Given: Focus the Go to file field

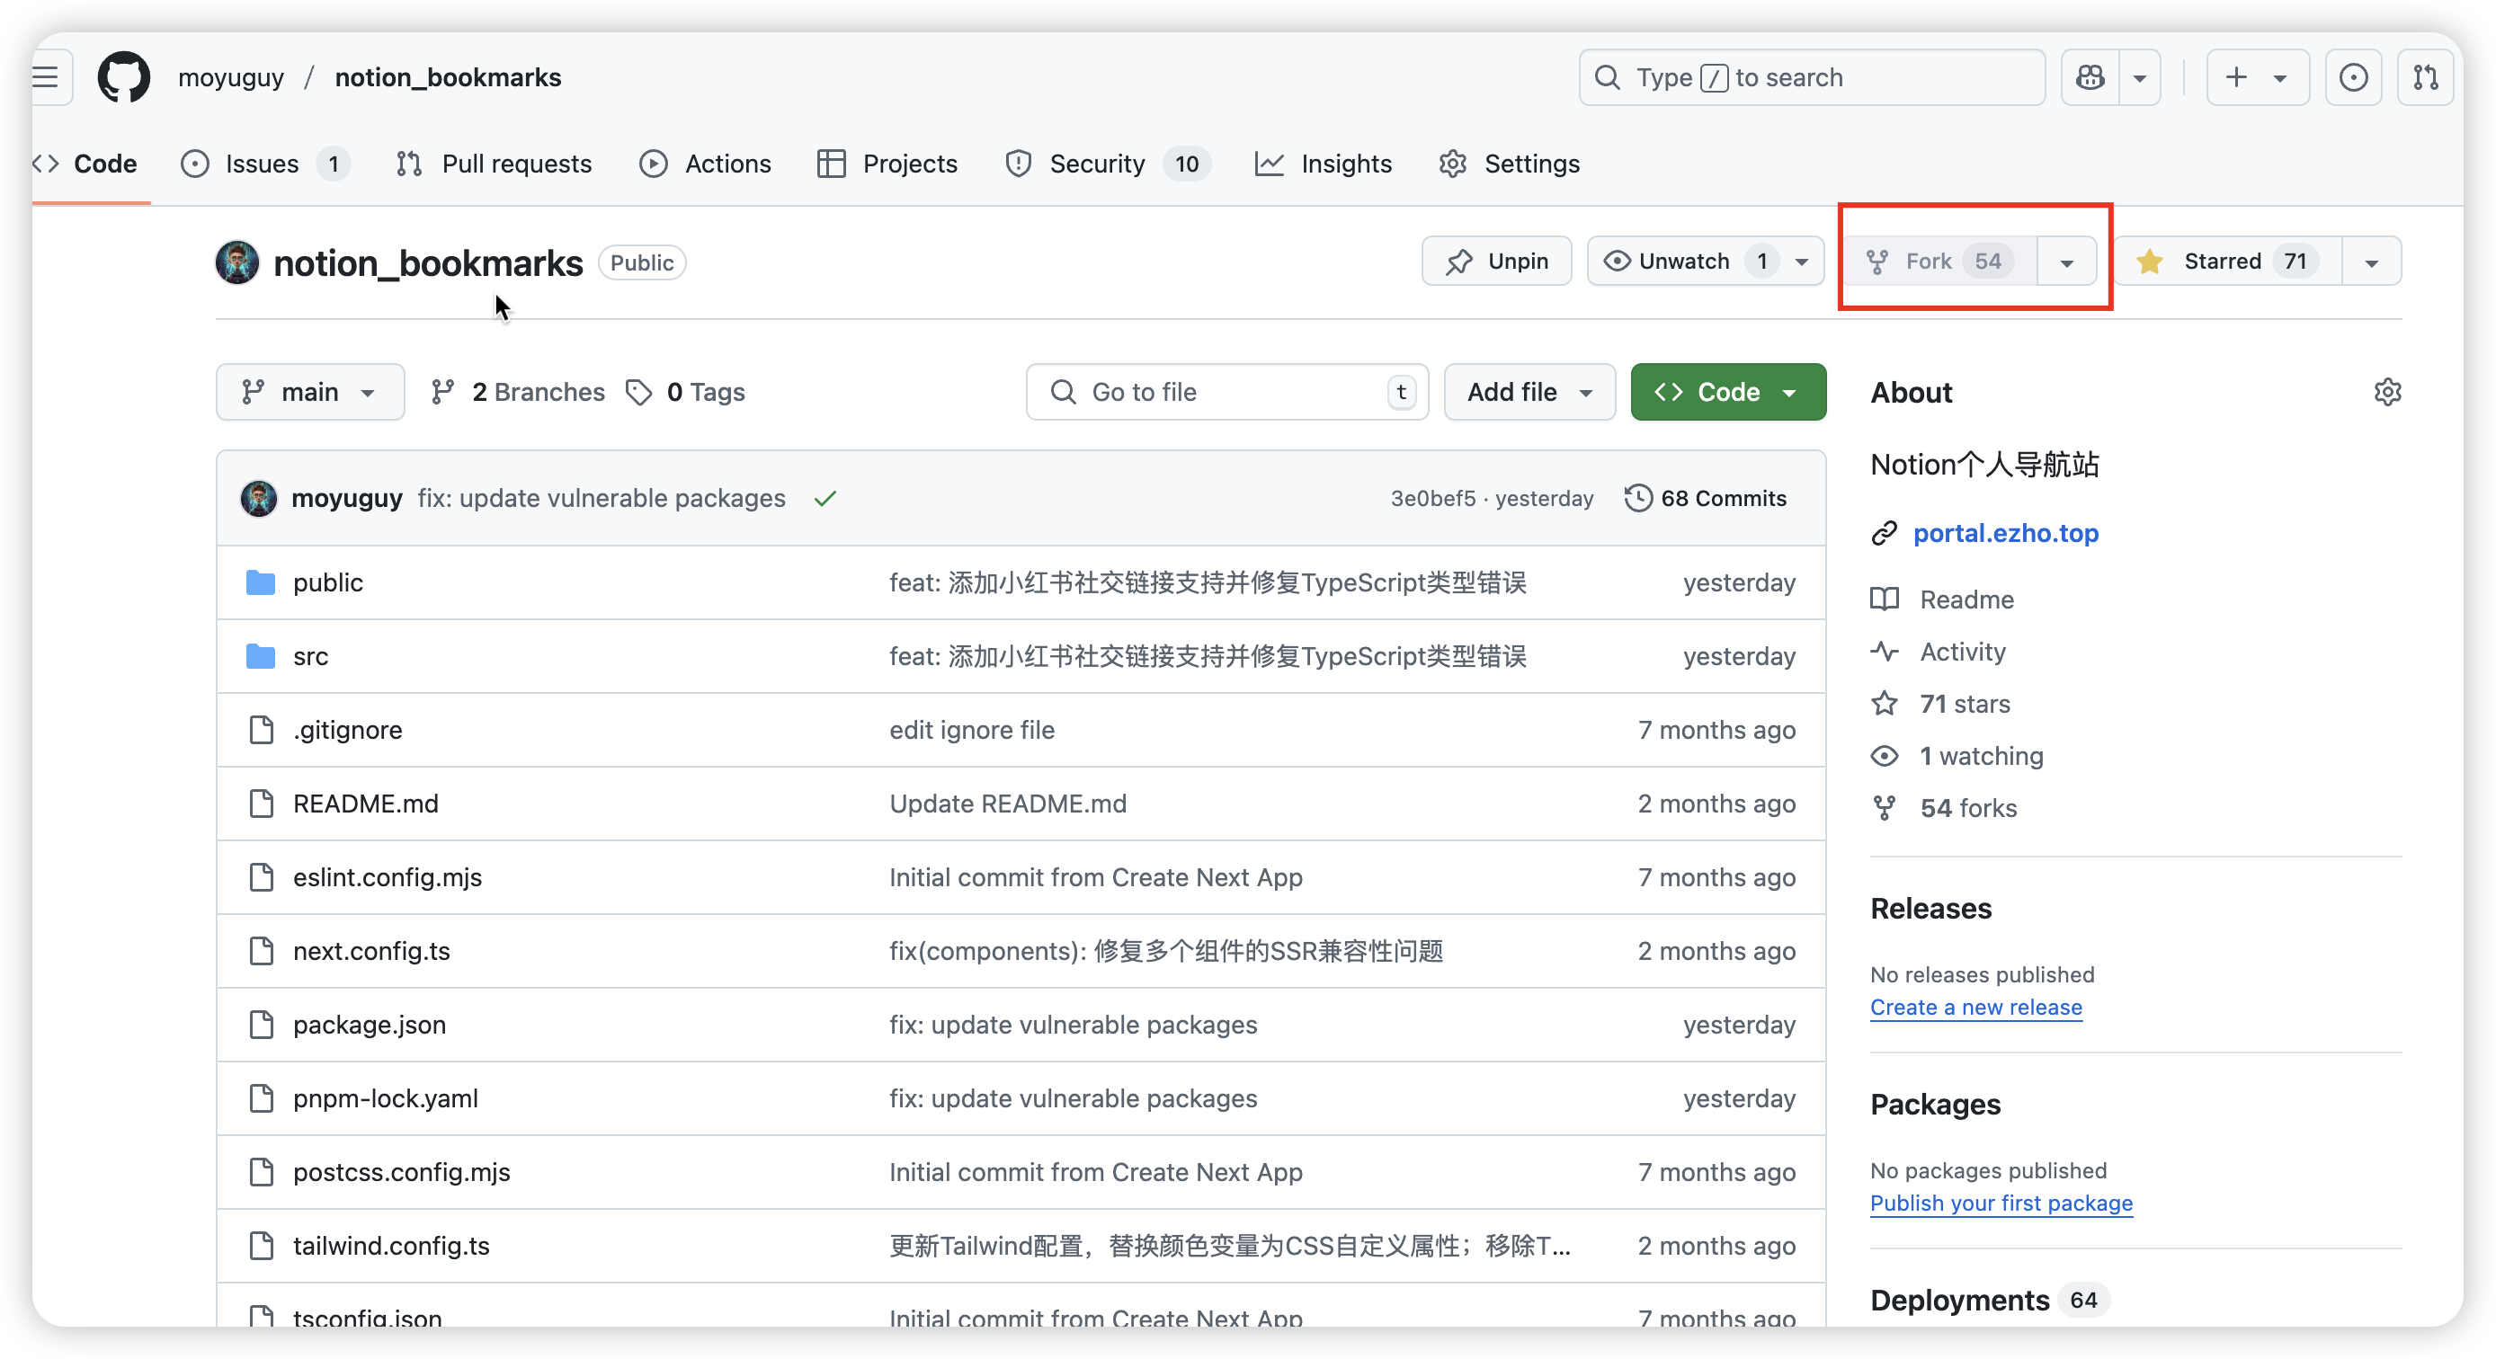Looking at the screenshot, I should click(1226, 392).
